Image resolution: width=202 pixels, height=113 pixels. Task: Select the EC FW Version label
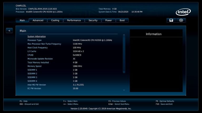(x=34, y=88)
